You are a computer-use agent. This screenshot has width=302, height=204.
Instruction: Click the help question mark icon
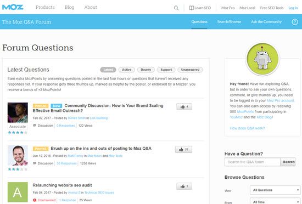point(295,22)
